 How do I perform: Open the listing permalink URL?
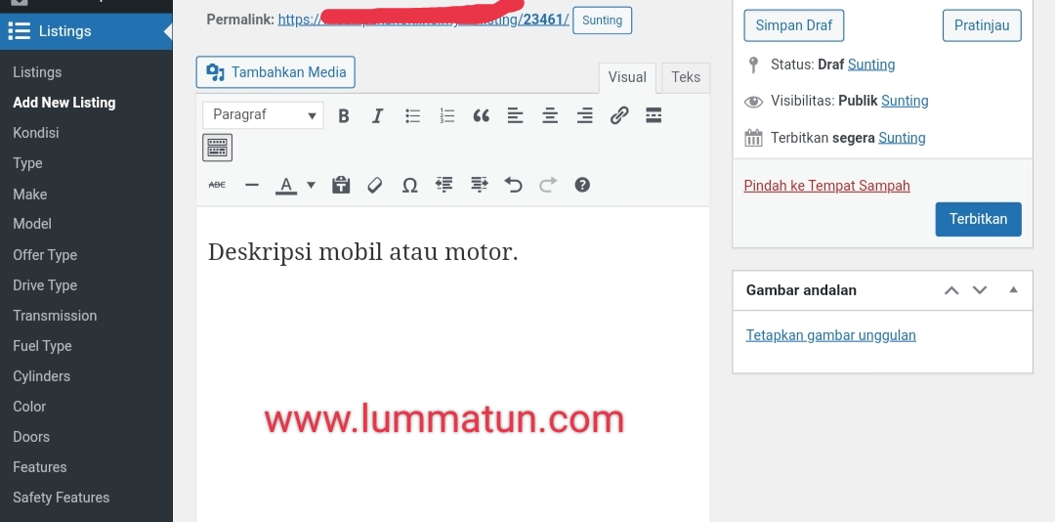pyautogui.click(x=423, y=20)
